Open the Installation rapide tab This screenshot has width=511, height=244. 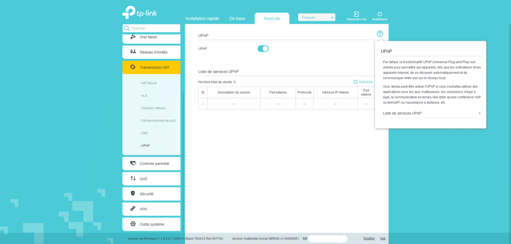203,18
